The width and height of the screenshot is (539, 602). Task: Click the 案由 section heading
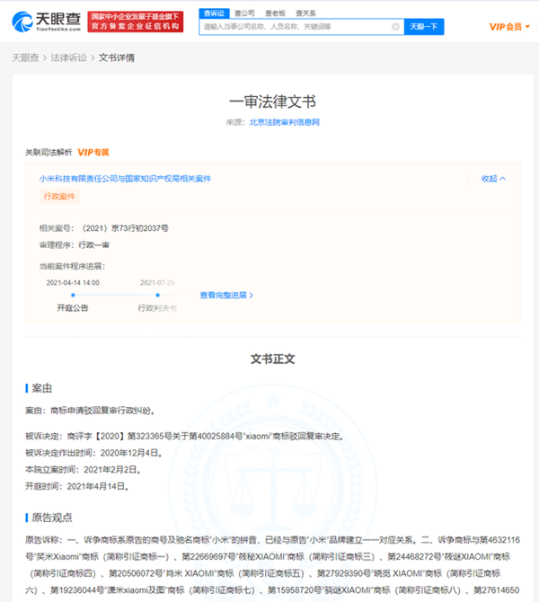(x=41, y=388)
